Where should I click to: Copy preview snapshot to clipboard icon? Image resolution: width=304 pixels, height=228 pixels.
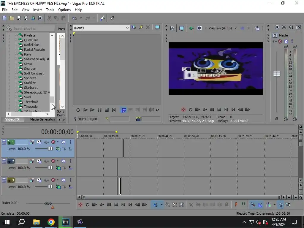257,28
